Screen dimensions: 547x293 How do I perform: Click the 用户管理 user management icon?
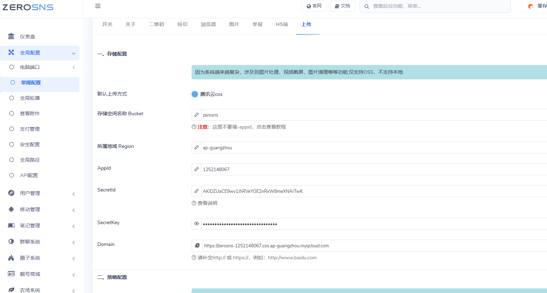[x=11, y=193]
